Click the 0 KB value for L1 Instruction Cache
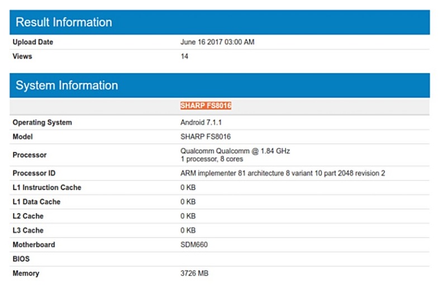447x285 pixels. tap(188, 187)
